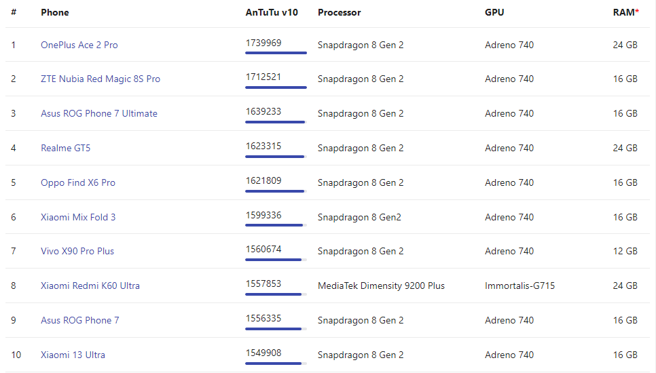Select the GPU column header
This screenshot has height=373, width=656.
click(494, 12)
